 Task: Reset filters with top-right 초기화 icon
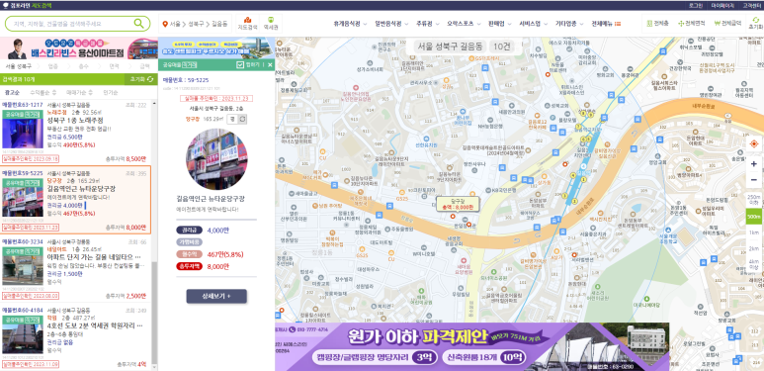(x=756, y=23)
